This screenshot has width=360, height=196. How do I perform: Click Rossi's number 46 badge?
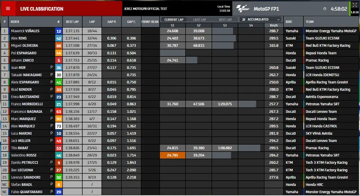coord(59,155)
